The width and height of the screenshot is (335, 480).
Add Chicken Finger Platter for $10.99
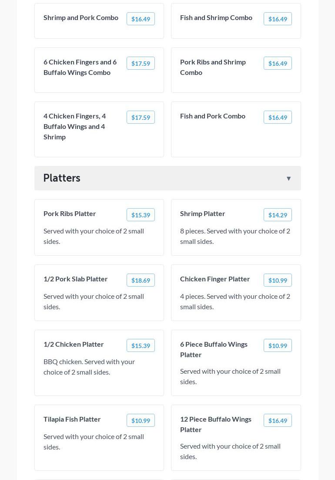click(278, 280)
